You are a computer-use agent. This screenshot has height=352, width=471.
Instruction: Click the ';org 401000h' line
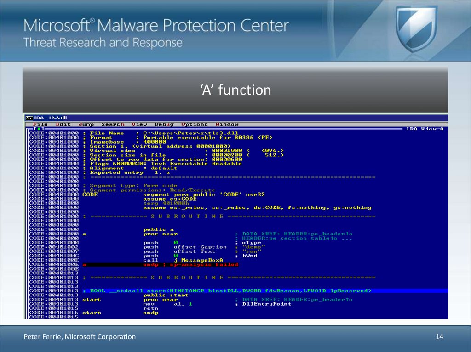[166, 203]
